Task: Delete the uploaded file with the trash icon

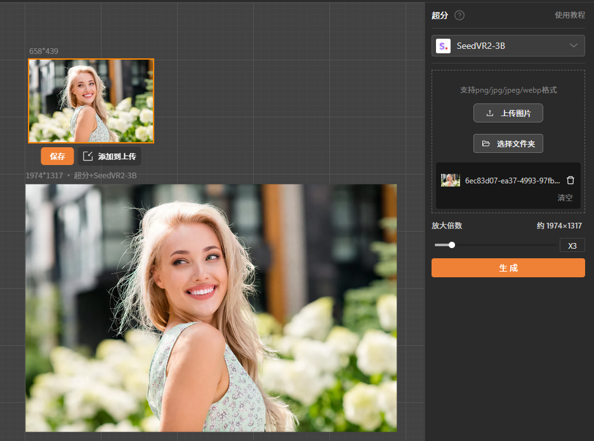Action: [x=570, y=180]
